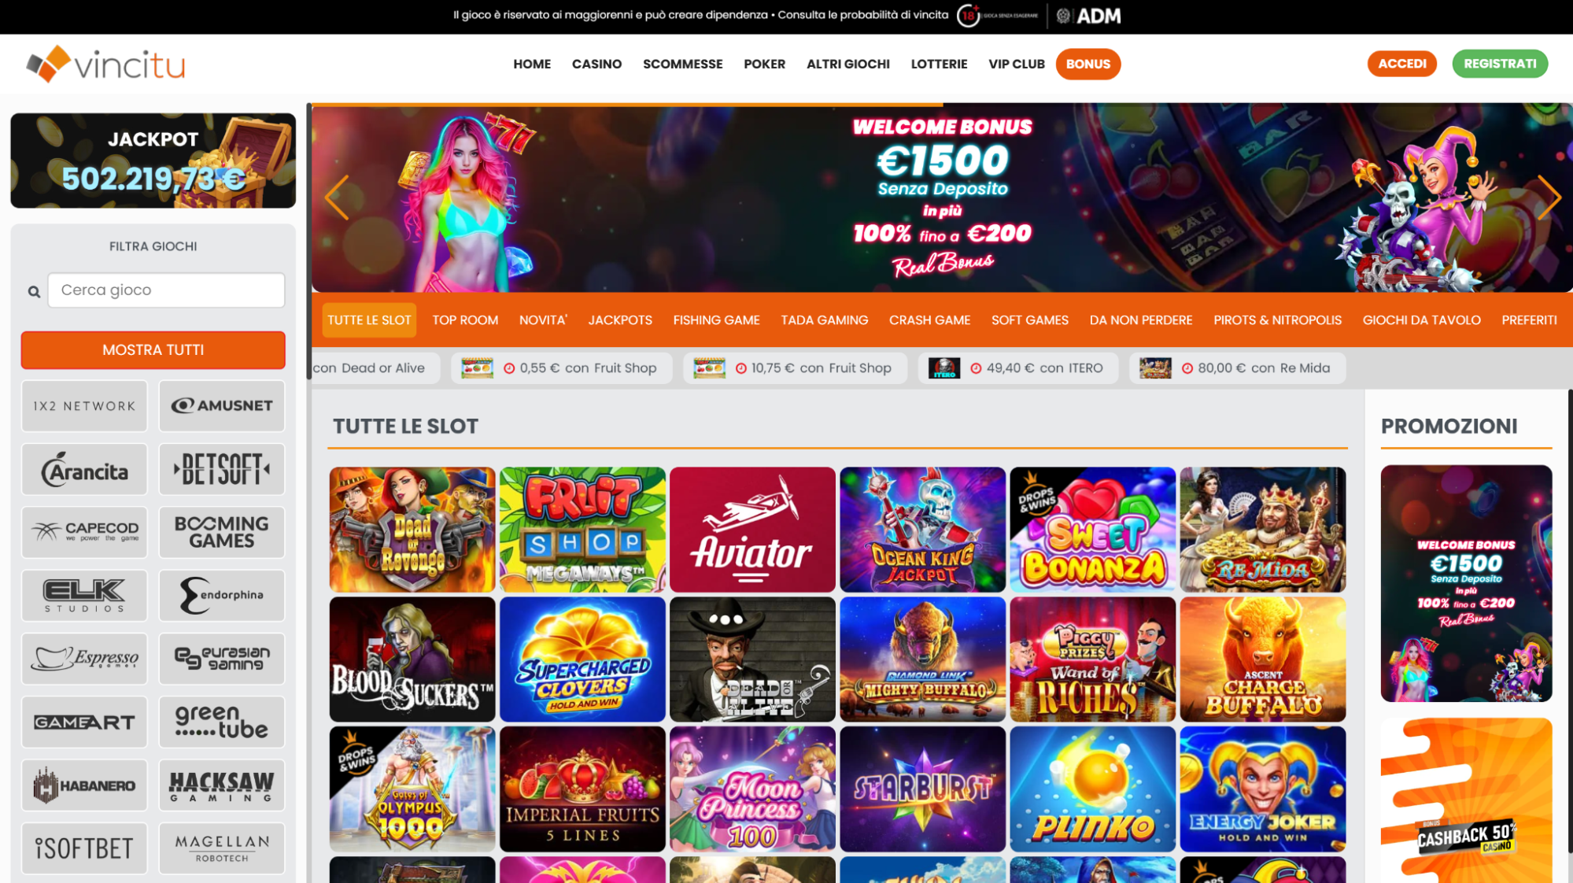Click the vincitu logo

point(105,64)
